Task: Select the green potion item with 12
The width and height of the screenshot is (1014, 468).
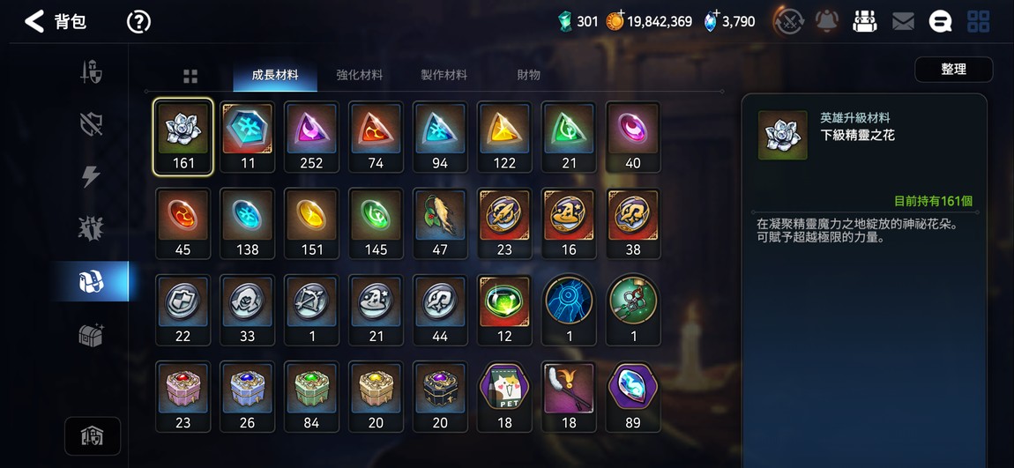Action: [504, 309]
